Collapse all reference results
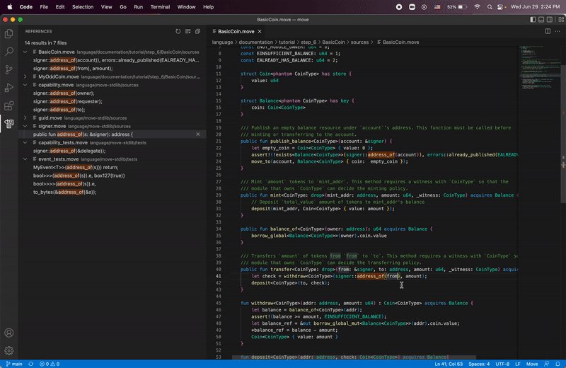 point(198,31)
